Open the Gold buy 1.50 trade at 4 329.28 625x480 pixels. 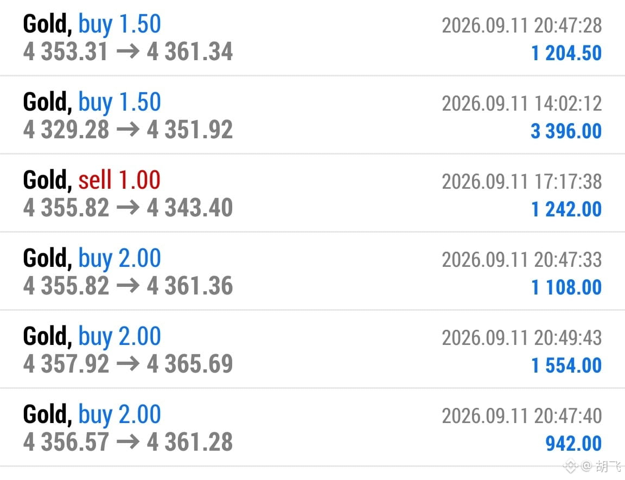[312, 115]
